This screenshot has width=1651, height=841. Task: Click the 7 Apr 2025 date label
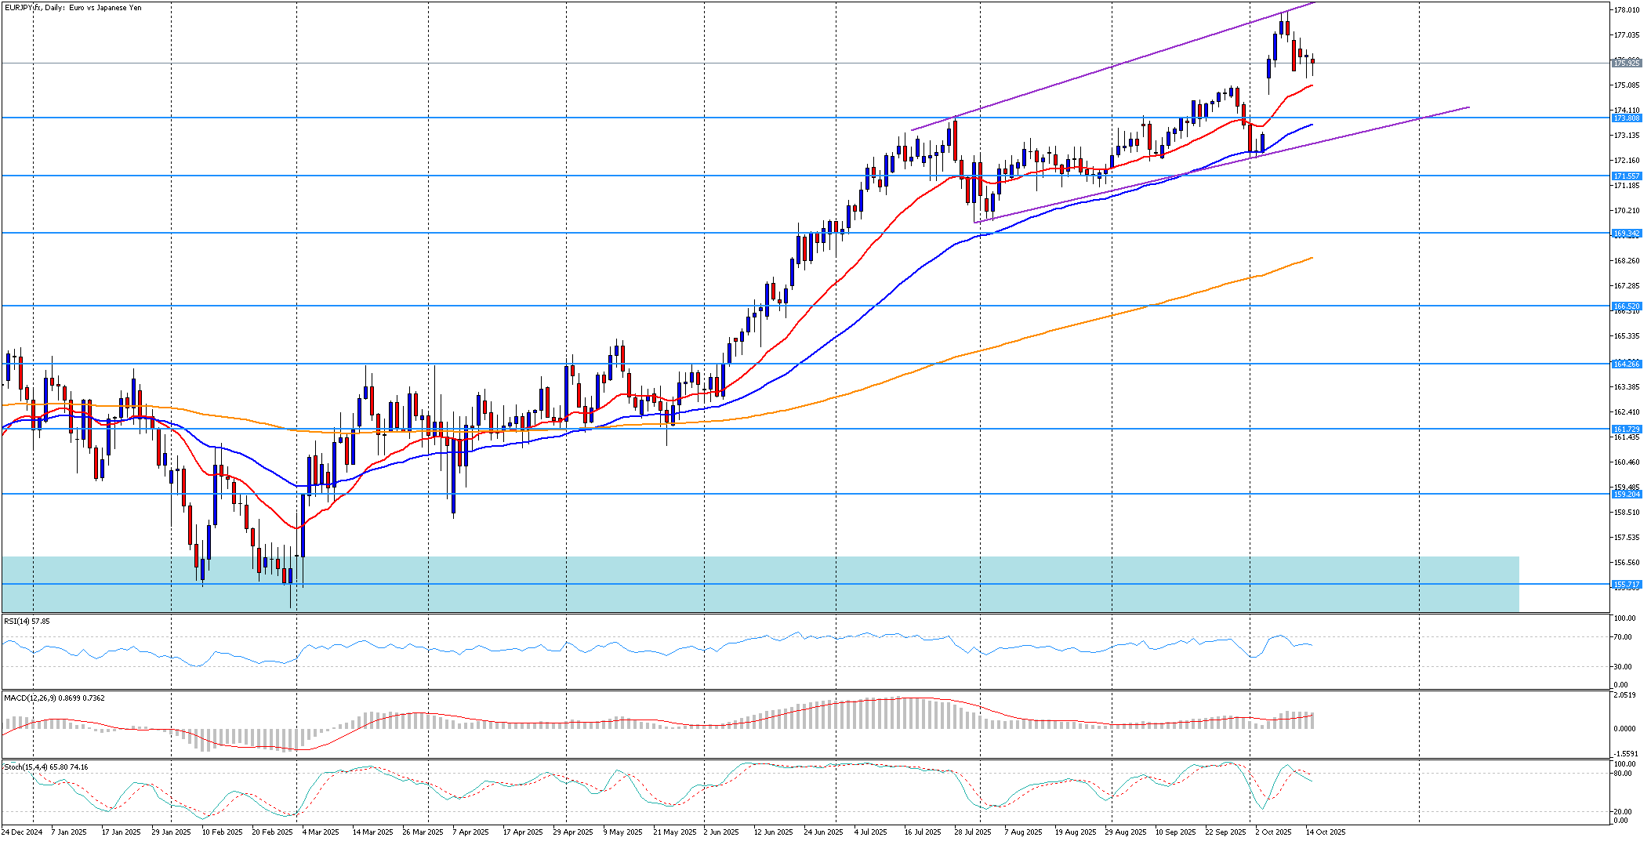(x=471, y=832)
